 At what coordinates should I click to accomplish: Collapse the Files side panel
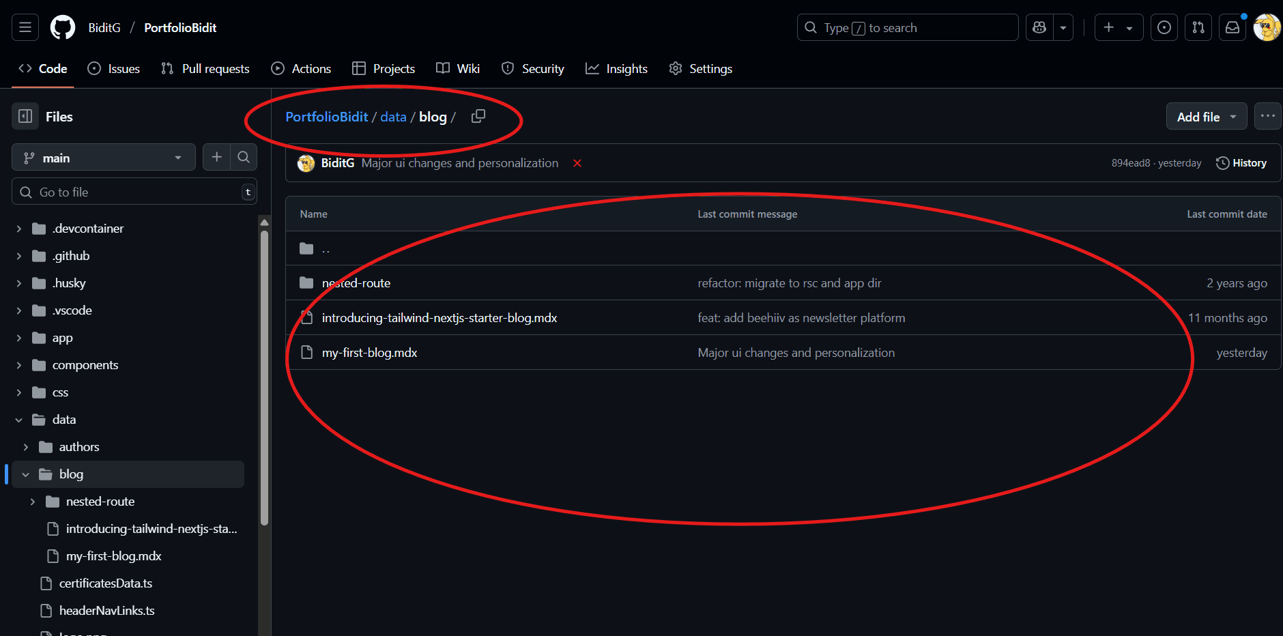click(25, 117)
